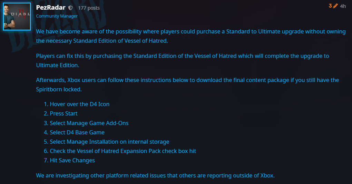
Task: Click the orange edit count number 3
Action: [330, 6]
